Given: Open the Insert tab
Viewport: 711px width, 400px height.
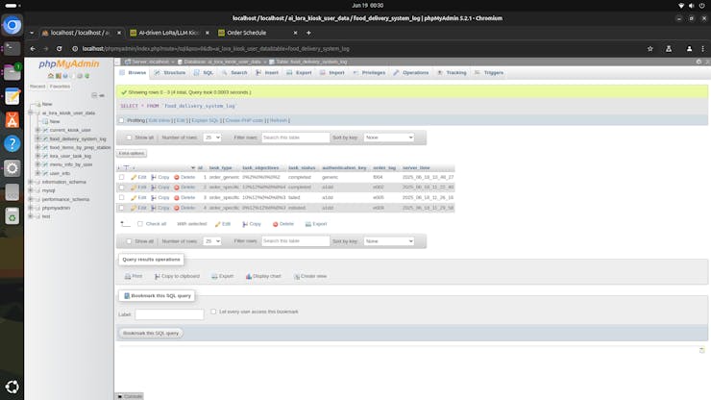Looking at the screenshot, I should [267, 73].
